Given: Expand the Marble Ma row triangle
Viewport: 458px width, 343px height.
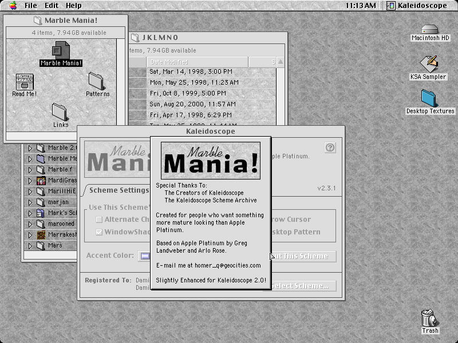Looking at the screenshot, I should click(30, 159).
